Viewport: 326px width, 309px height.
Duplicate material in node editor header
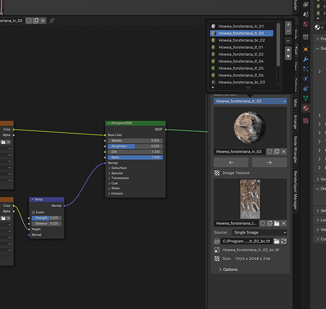point(36,20)
